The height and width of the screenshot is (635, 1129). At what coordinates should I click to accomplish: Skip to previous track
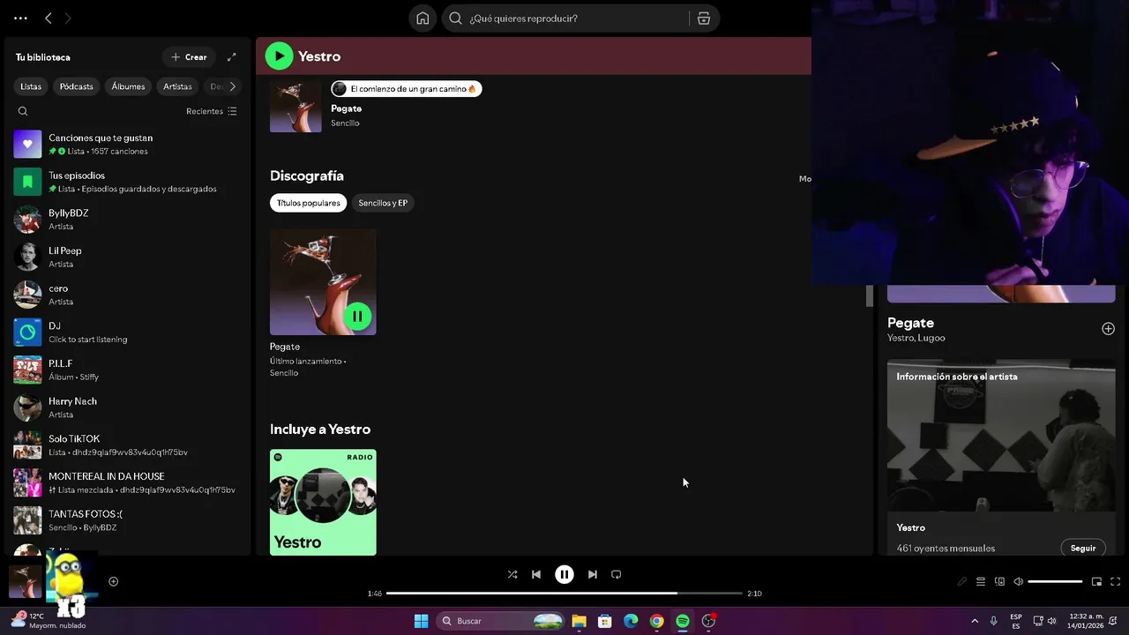536,574
